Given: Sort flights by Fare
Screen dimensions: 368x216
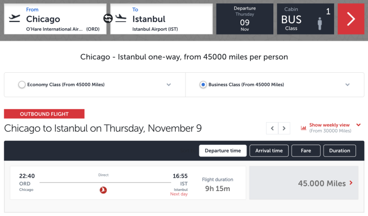Looking at the screenshot, I should 306,151.
